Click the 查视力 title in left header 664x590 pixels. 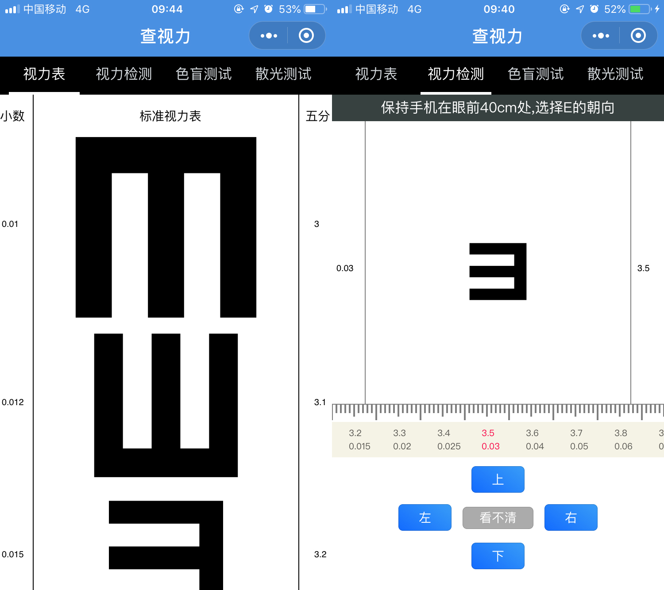[x=166, y=36]
